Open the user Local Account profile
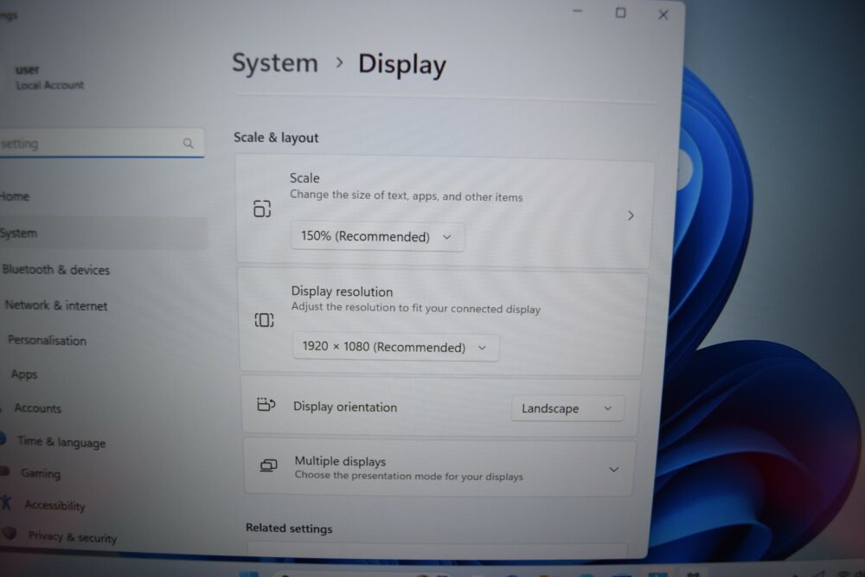 click(49, 78)
